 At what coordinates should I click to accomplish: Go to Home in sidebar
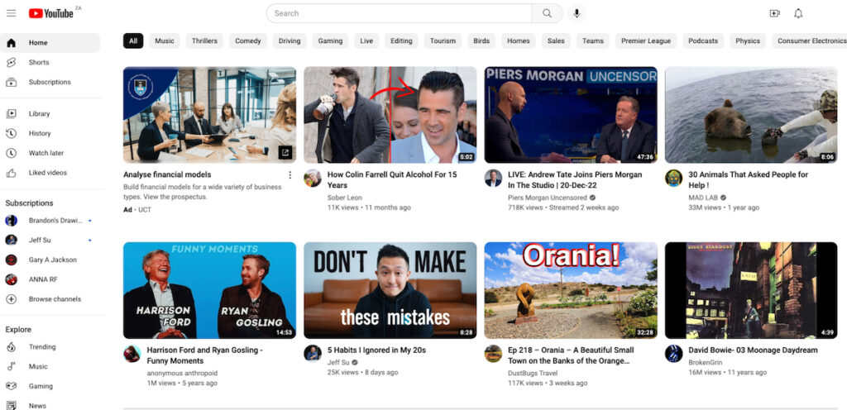point(50,43)
